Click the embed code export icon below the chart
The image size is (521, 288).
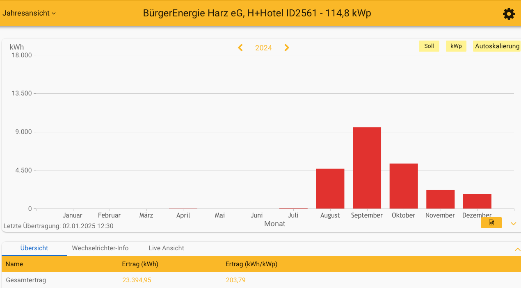(491, 222)
